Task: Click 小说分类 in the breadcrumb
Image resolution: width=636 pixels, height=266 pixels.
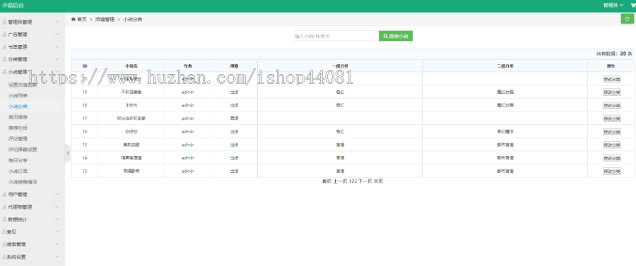Action: click(133, 19)
